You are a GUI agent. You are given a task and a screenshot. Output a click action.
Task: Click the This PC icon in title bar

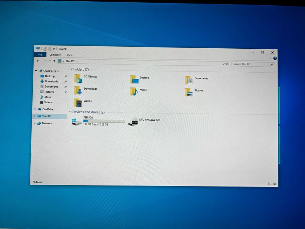(38, 48)
